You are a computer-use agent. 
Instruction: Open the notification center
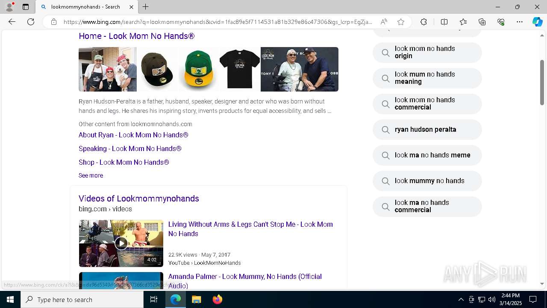(x=533, y=299)
